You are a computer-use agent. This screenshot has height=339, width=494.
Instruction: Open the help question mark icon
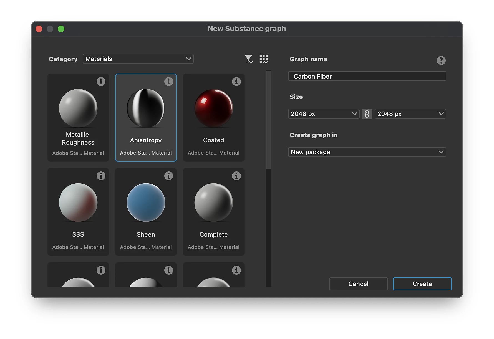pyautogui.click(x=441, y=60)
